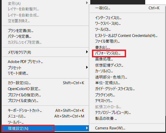166x133 pixels.
Task: Open ツール(O)... preferences
Action: tap(127, 29)
